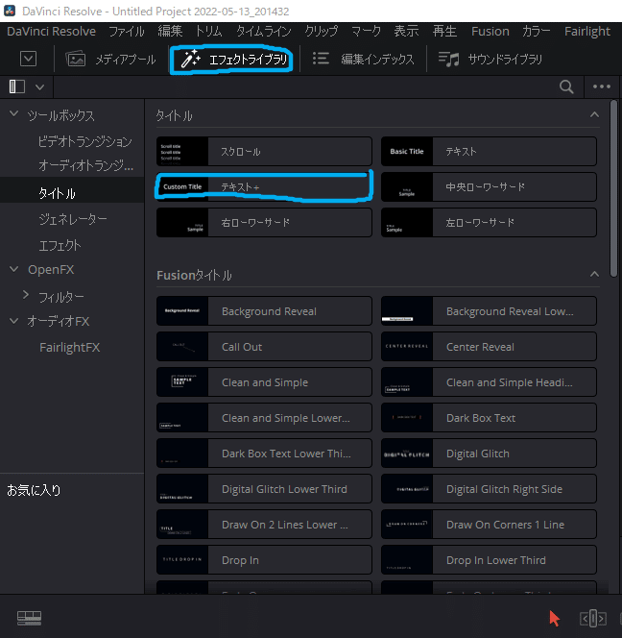Click the Clean and Simple thumbnail preview

tap(182, 382)
